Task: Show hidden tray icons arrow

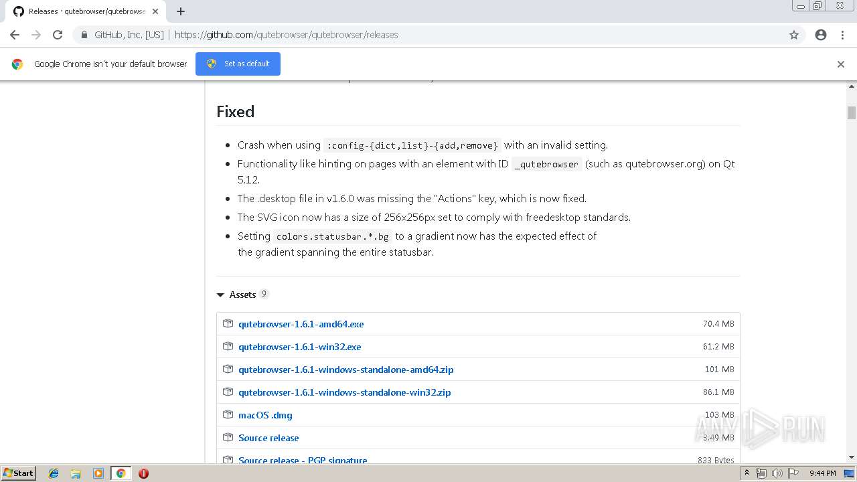Action: point(747,473)
